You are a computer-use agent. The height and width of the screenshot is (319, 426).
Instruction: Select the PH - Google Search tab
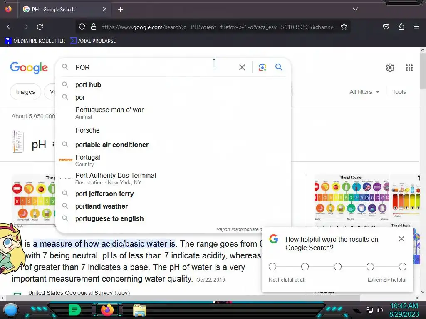click(64, 10)
